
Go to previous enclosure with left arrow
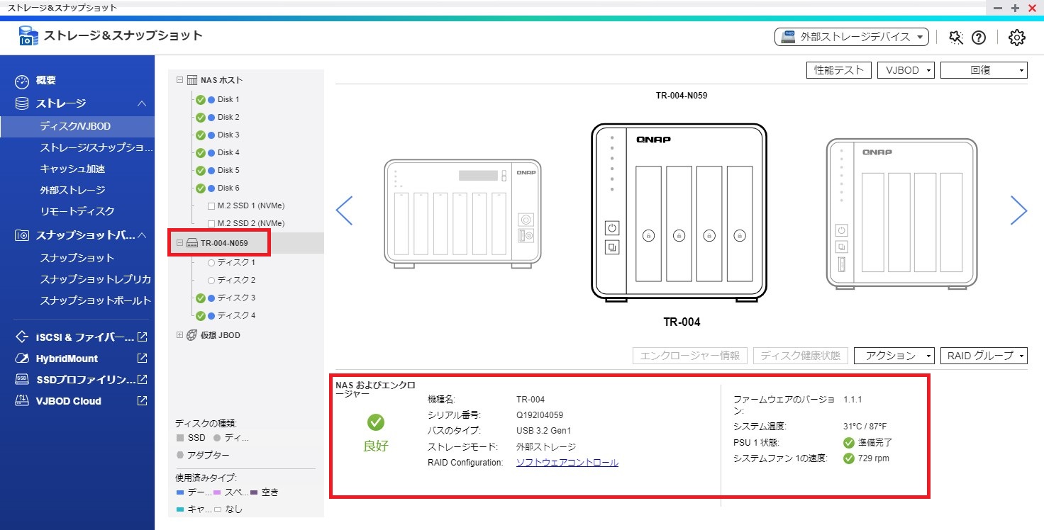[x=344, y=210]
